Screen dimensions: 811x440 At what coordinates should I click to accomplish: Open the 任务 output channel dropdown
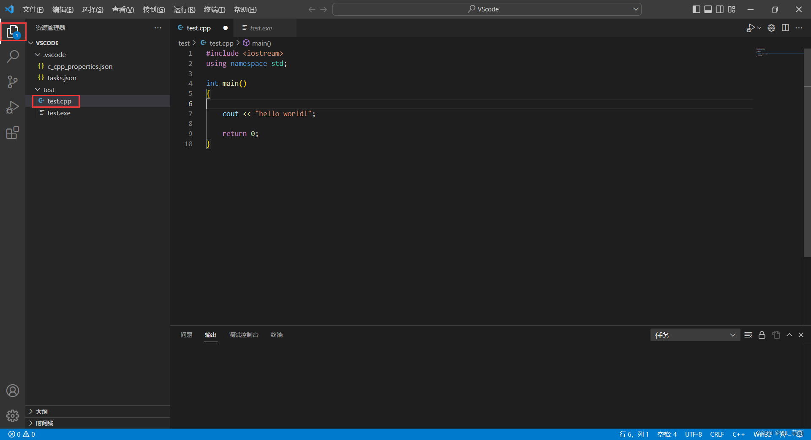pos(695,335)
